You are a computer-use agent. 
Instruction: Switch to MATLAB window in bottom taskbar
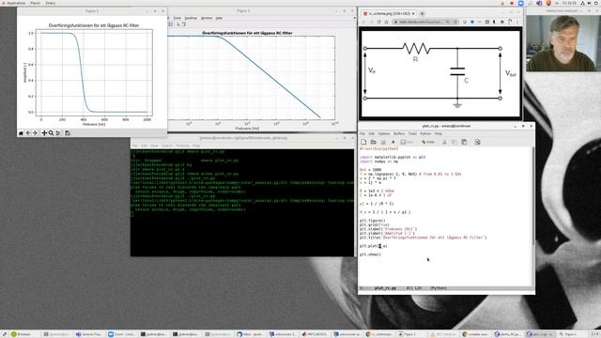click(315, 334)
